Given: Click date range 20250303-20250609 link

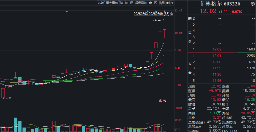Looking at the screenshot, I should [151, 14].
